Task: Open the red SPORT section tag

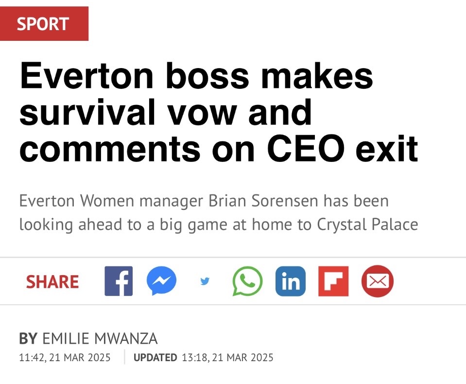Action: coord(44,23)
